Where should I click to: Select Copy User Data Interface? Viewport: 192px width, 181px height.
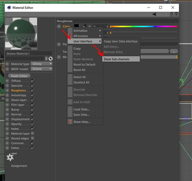pos(121,41)
